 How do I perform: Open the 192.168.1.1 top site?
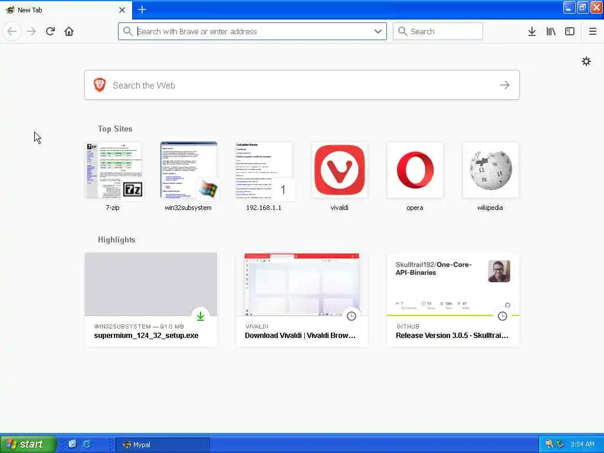(264, 177)
